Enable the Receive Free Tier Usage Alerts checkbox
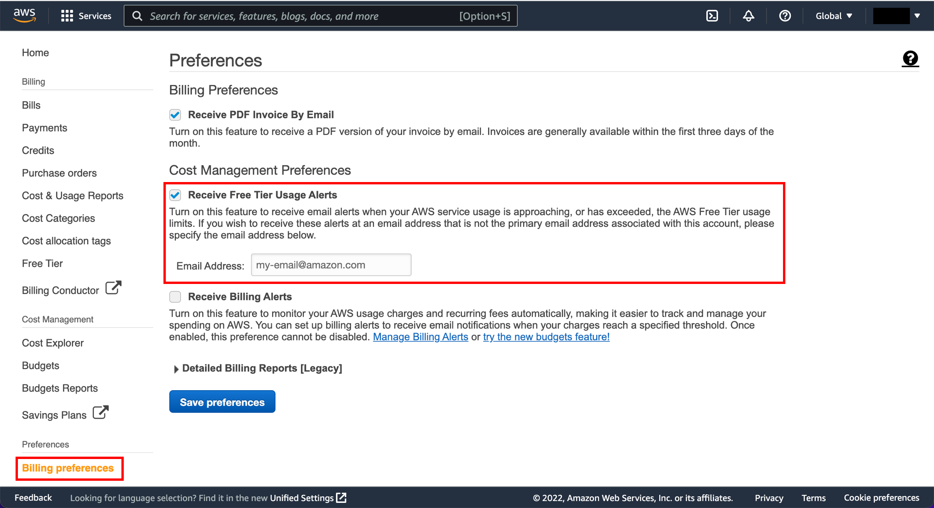 pyautogui.click(x=176, y=194)
